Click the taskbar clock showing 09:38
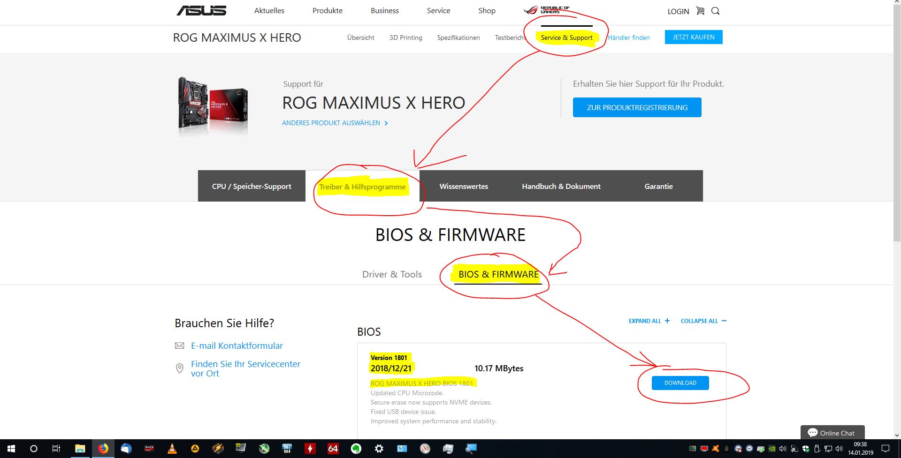The width and height of the screenshot is (901, 458). [860, 449]
